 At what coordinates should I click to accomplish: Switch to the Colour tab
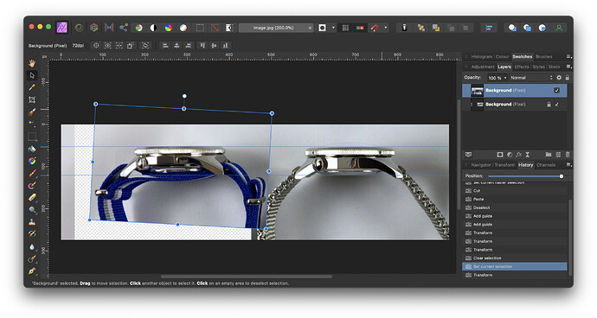pyautogui.click(x=502, y=57)
